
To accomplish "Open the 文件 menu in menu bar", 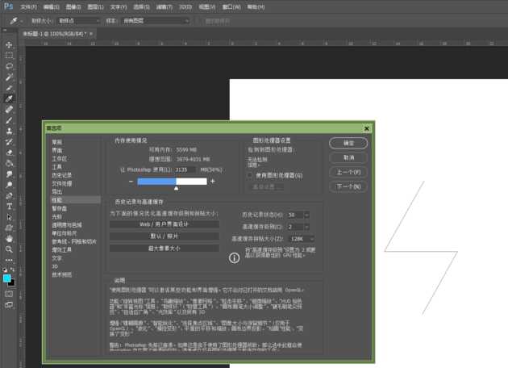I will pyautogui.click(x=28, y=6).
